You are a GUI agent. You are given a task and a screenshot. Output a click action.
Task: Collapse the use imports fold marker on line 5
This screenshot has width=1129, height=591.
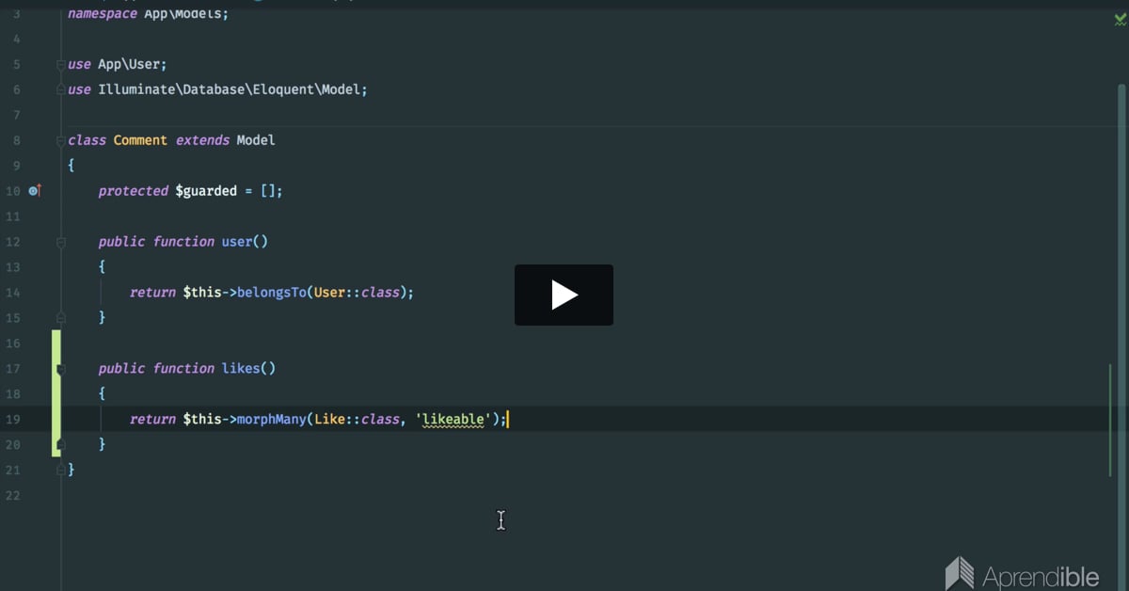[x=61, y=64]
